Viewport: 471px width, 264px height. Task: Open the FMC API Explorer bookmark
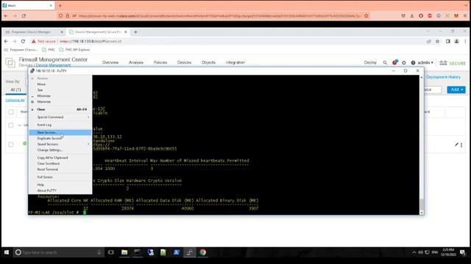point(75,50)
